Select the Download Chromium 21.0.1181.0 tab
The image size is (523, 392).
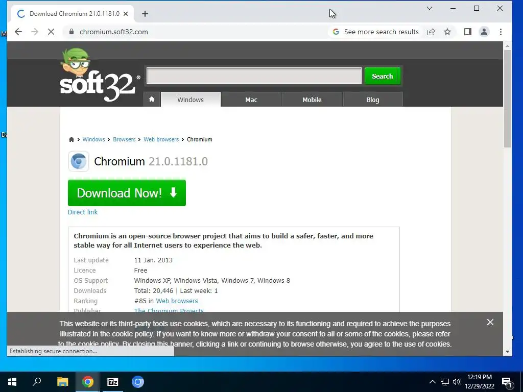tap(73, 14)
